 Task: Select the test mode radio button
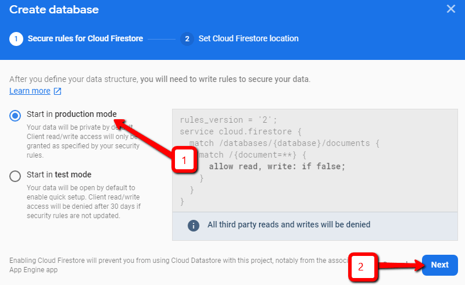click(15, 176)
